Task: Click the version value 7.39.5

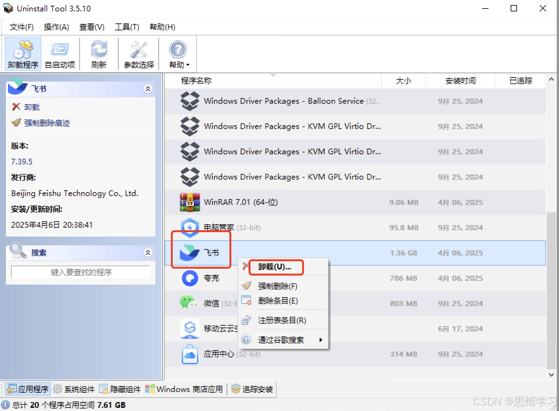Action: (x=22, y=162)
